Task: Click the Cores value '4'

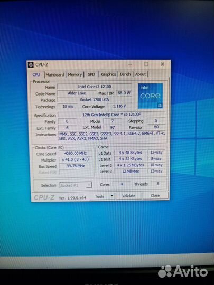Action: click(x=122, y=184)
